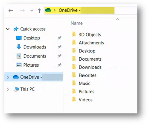Expand the OneDrive tree node
Image resolution: width=148 pixels, height=124 pixels.
[8, 77]
